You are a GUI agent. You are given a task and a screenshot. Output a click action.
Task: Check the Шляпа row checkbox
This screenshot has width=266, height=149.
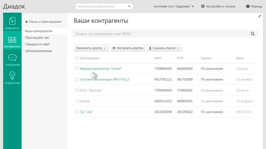point(77,101)
